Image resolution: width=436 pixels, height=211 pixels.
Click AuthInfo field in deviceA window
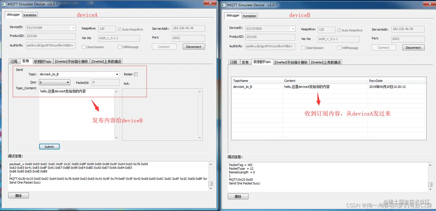click(x=50, y=46)
